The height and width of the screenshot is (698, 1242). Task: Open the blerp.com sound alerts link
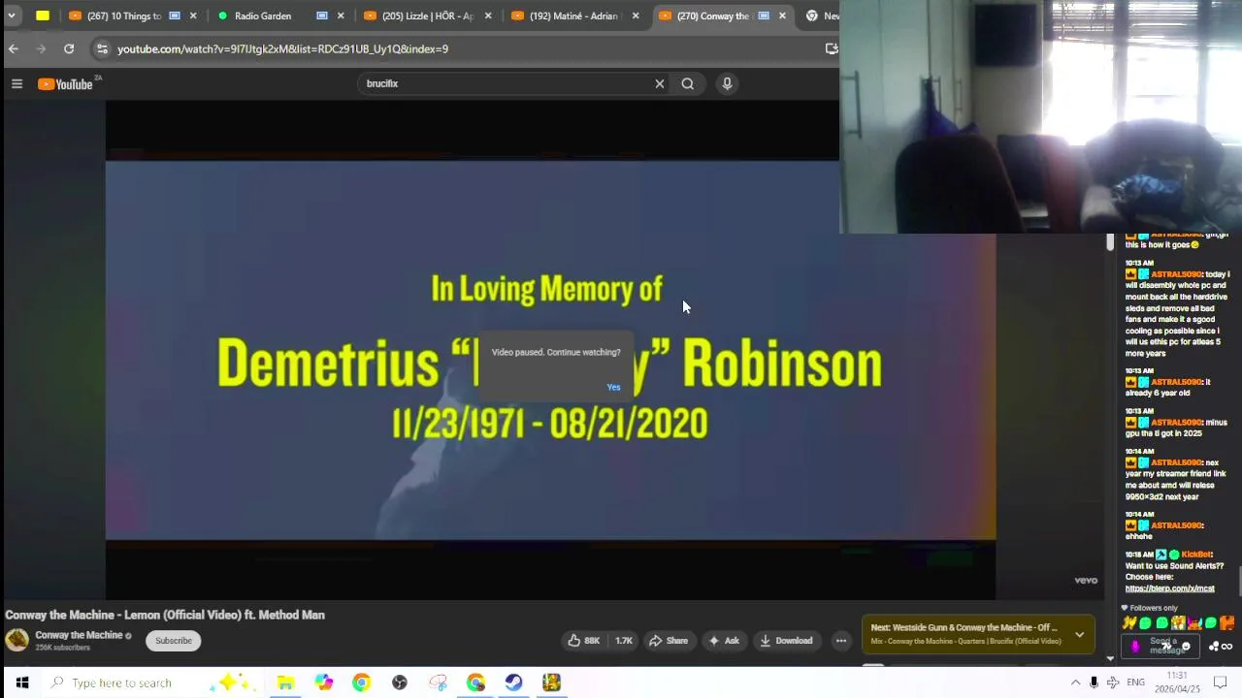[1169, 588]
